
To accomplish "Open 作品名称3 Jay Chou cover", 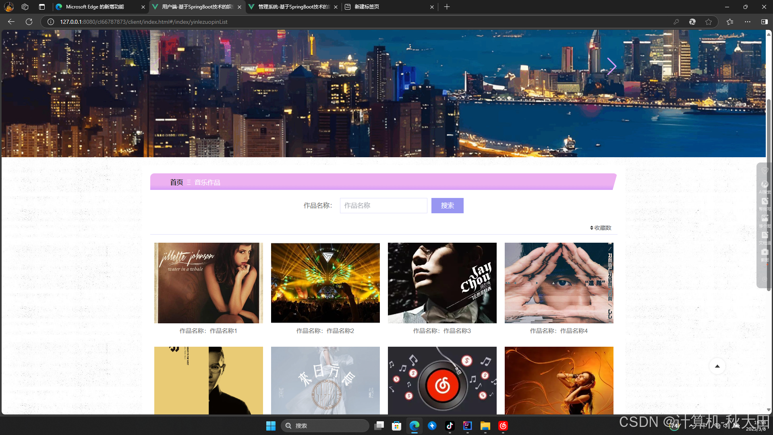I will [x=442, y=283].
